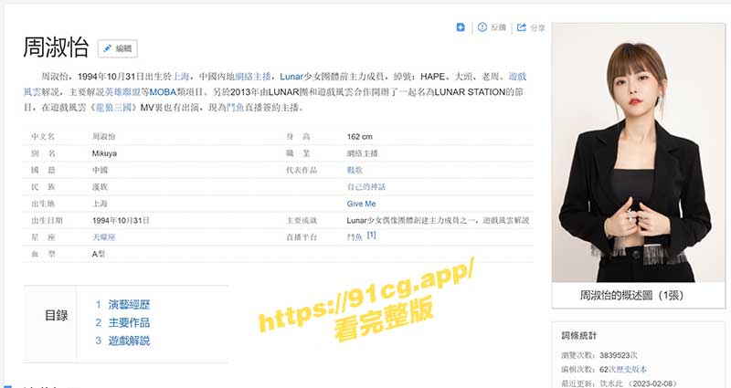Click the 中國 nationality value
This screenshot has height=388, width=731.
[x=100, y=170]
